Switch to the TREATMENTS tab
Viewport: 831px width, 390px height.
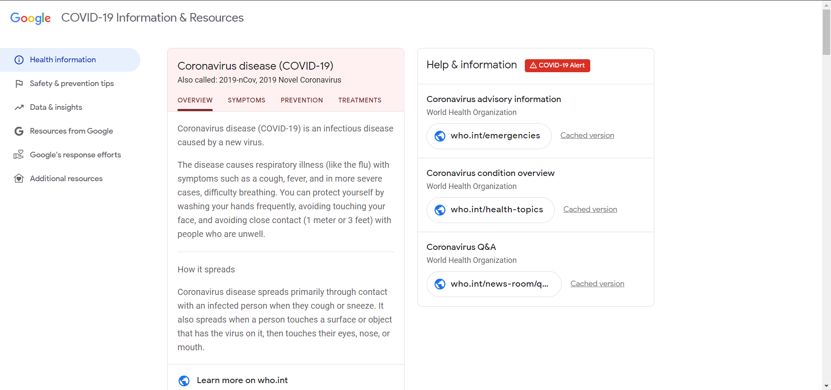(360, 100)
